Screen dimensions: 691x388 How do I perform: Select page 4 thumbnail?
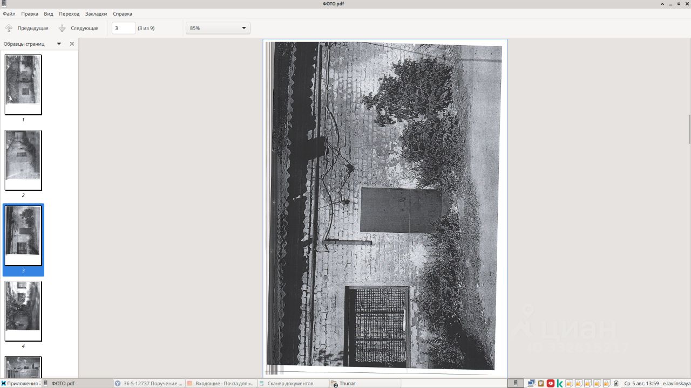coord(23,311)
